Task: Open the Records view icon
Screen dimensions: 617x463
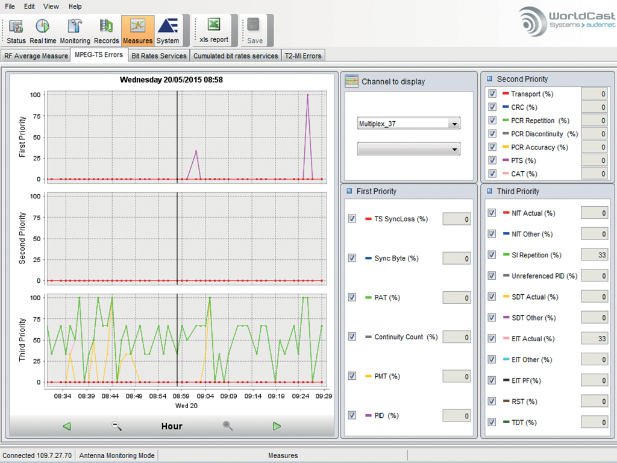Action: 107,27
